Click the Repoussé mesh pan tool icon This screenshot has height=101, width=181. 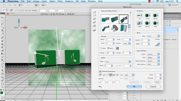click(94, 19)
